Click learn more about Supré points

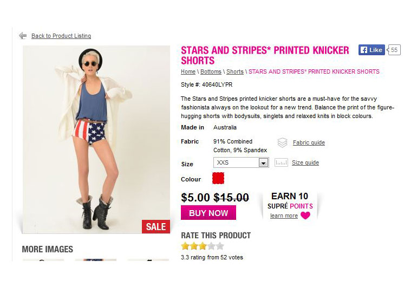point(284,216)
